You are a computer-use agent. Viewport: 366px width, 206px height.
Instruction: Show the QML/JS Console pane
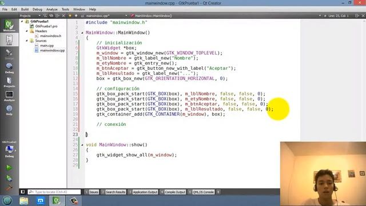coord(201,192)
